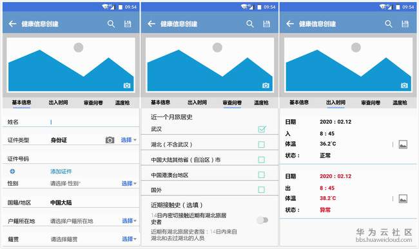
Task: Select 审查问卷 tab on right screen
Action: coord(371,103)
